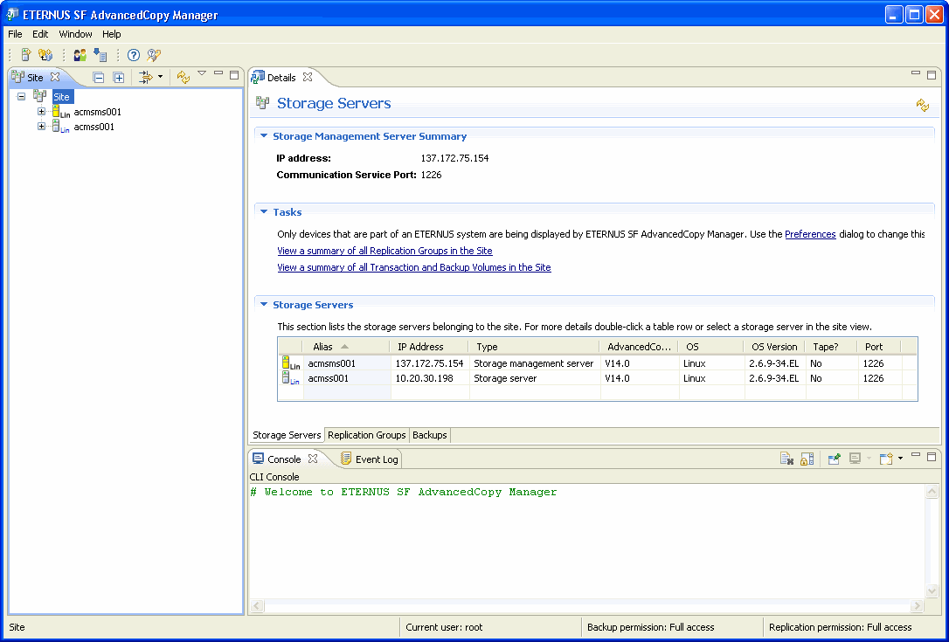Expand the acmss001 tree node
This screenshot has width=949, height=642.
tap(41, 127)
